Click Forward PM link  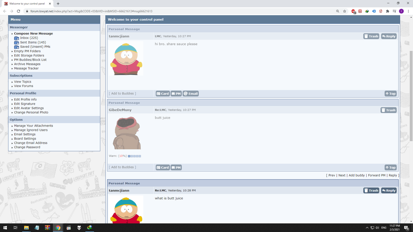[377, 175]
